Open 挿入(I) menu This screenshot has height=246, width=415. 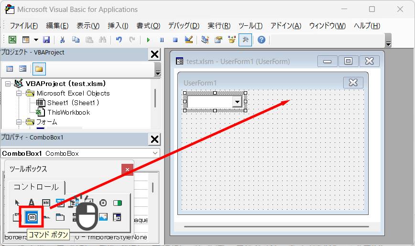tap(118, 26)
